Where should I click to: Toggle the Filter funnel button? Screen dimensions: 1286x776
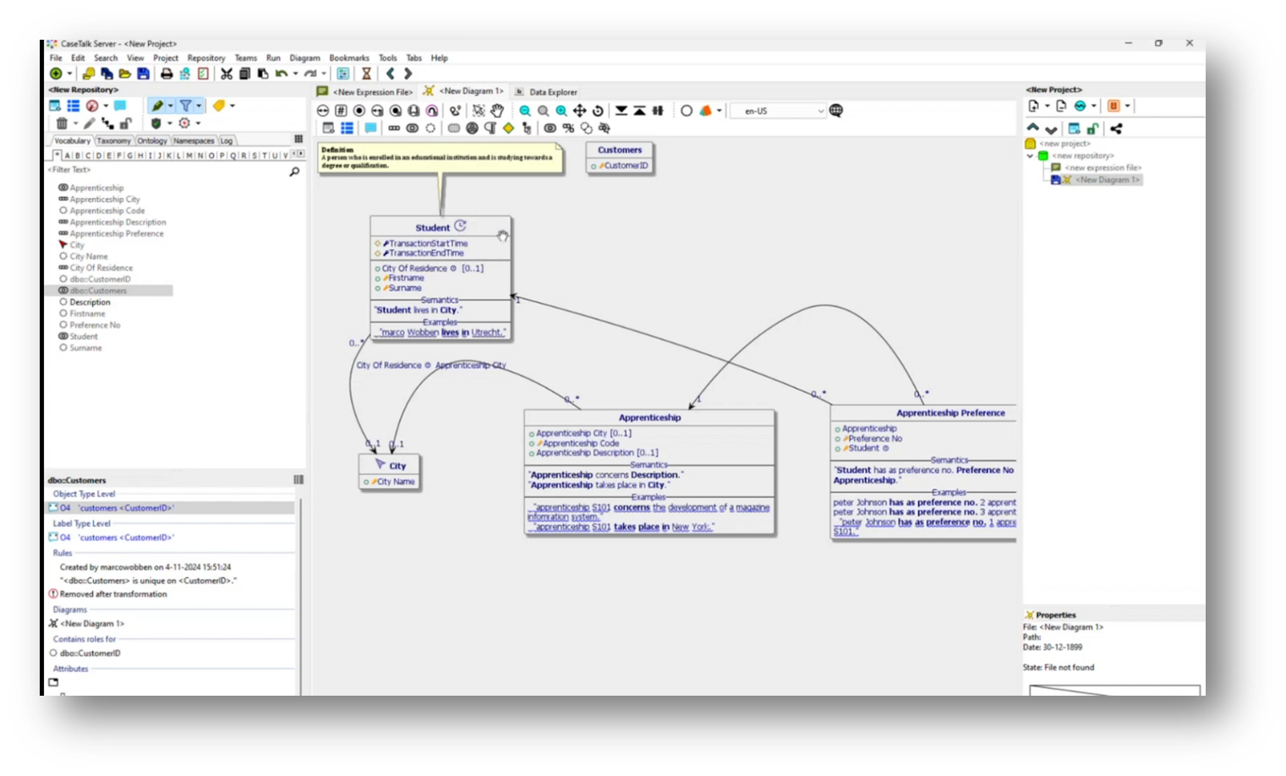185,106
